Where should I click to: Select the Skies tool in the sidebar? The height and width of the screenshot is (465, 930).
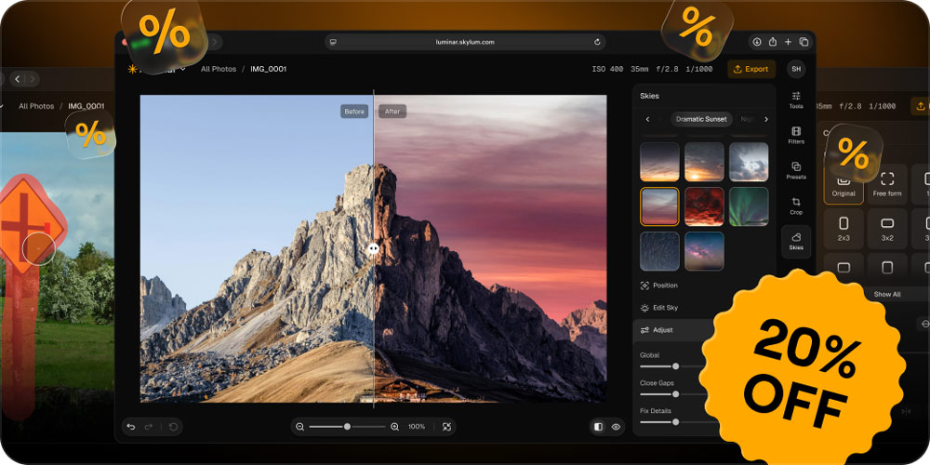(x=796, y=242)
